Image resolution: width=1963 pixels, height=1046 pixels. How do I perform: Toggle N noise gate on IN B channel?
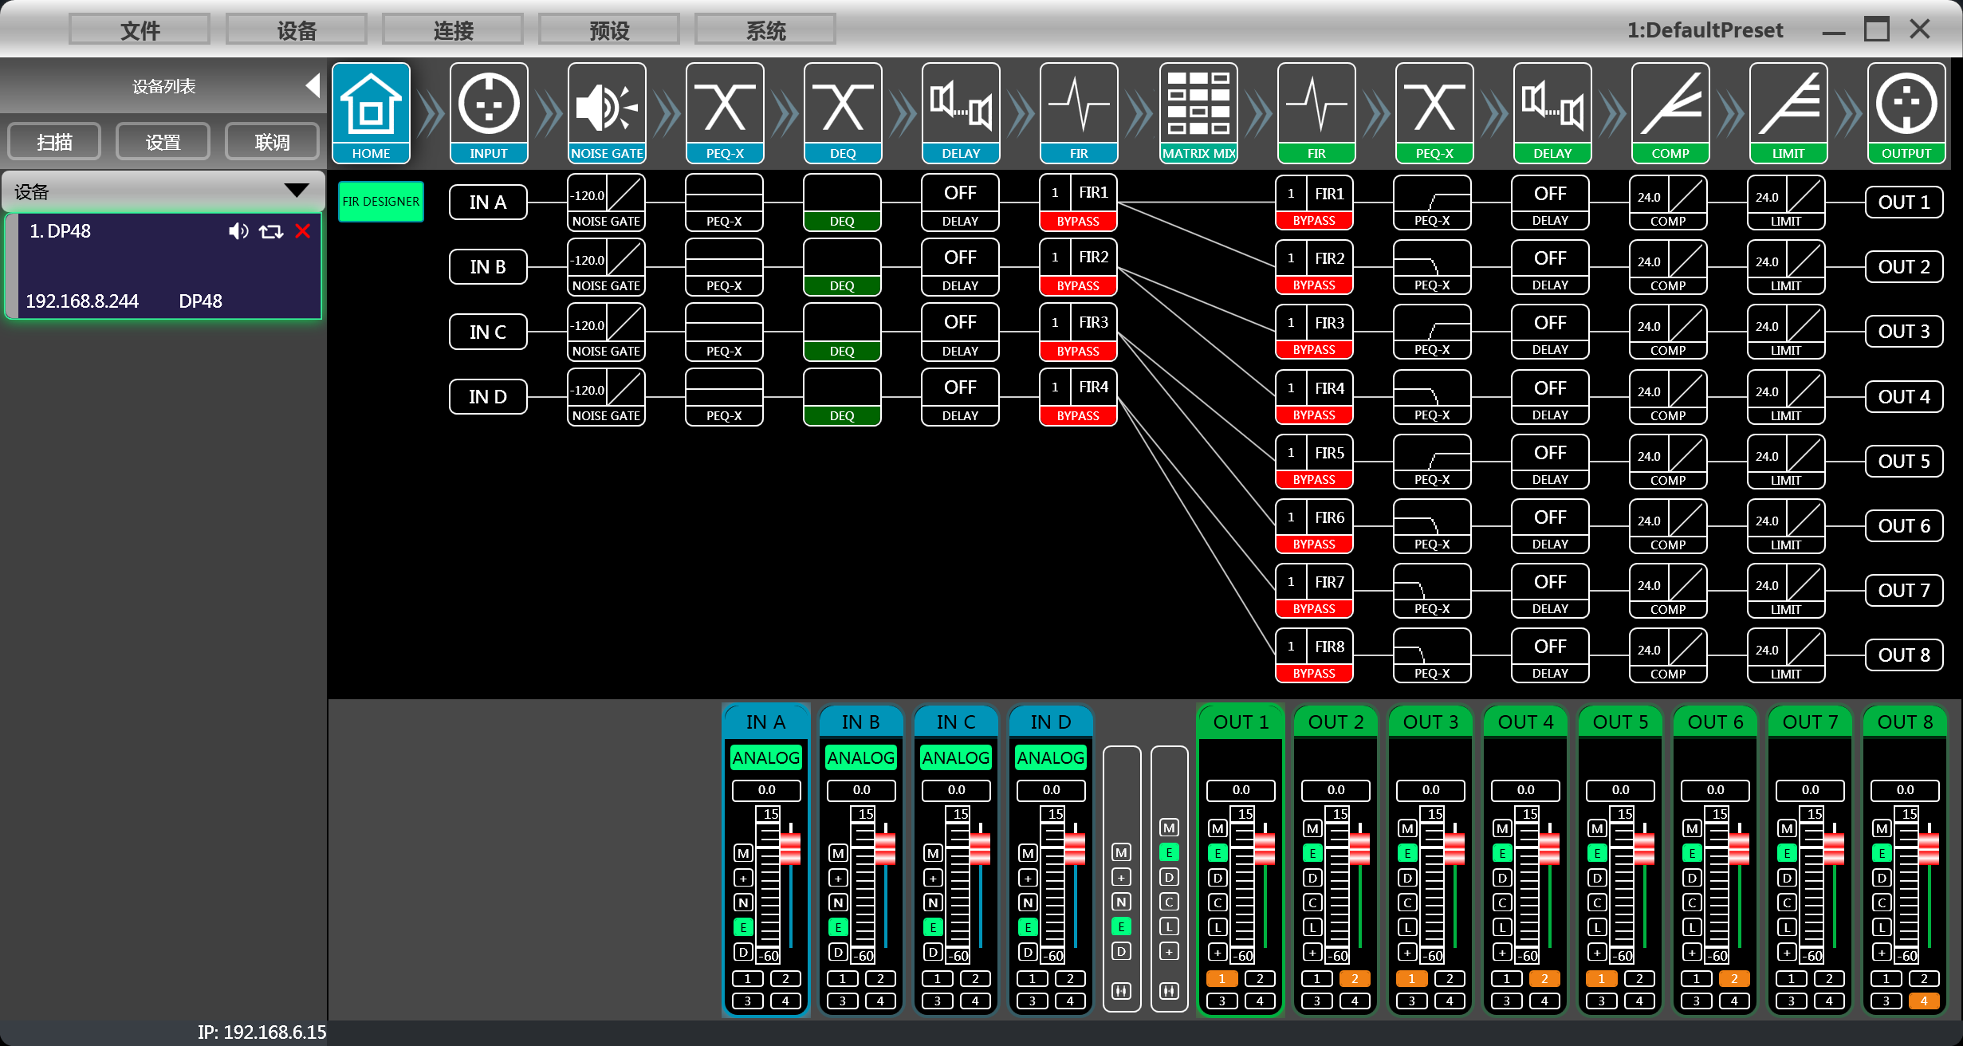pyautogui.click(x=838, y=902)
